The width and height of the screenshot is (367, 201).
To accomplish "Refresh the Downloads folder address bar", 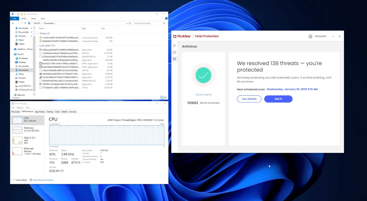I will 130,23.
